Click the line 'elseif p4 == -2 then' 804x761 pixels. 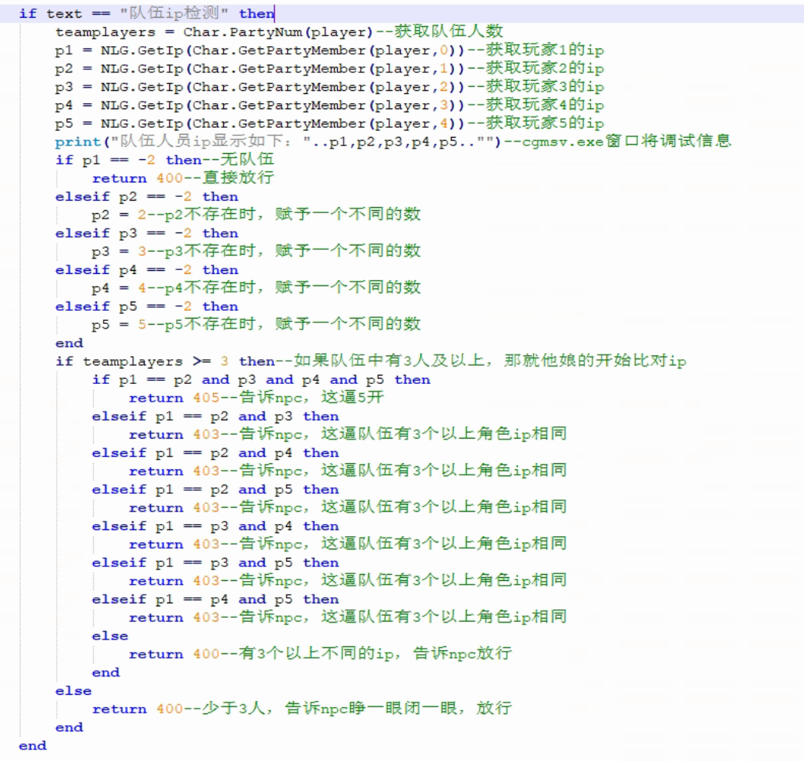[x=147, y=270]
